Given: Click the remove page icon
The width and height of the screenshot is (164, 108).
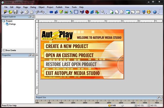Looking at the screenshot, I should [x=117, y=12].
